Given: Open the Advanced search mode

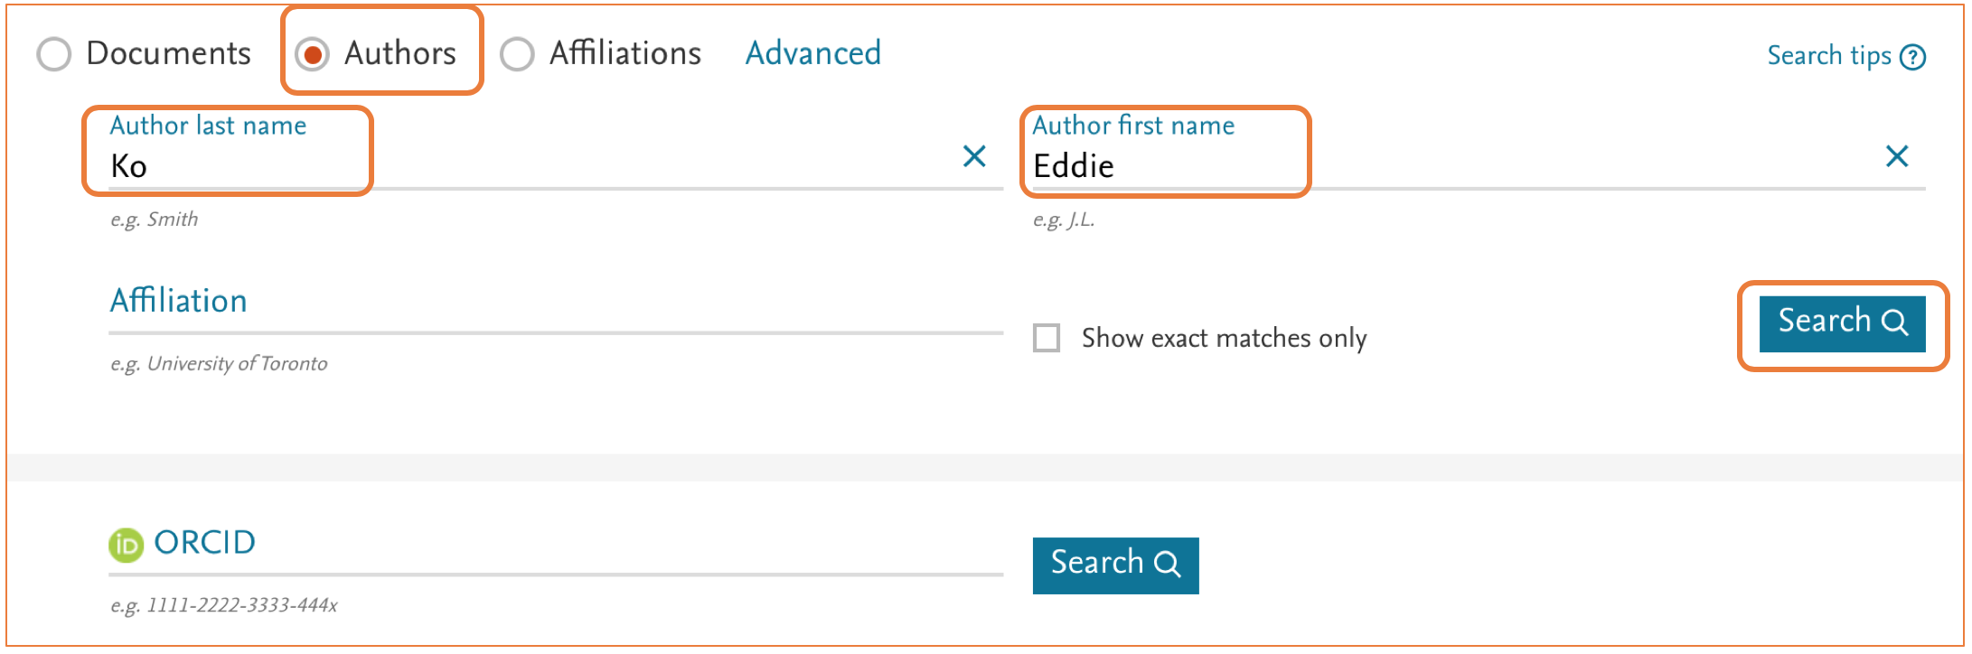Looking at the screenshot, I should [x=812, y=54].
